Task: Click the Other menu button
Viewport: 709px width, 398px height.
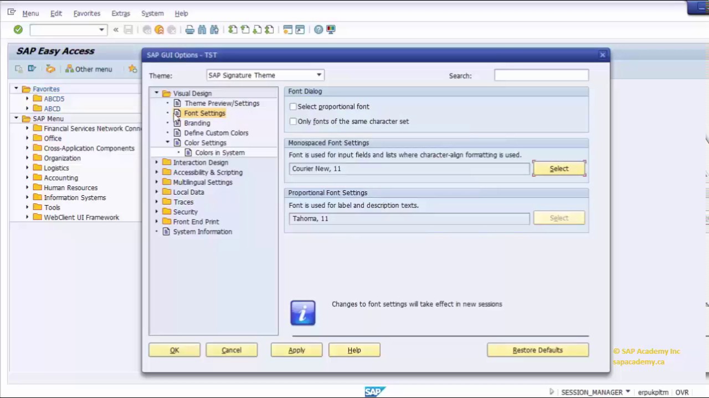Action: [89, 69]
